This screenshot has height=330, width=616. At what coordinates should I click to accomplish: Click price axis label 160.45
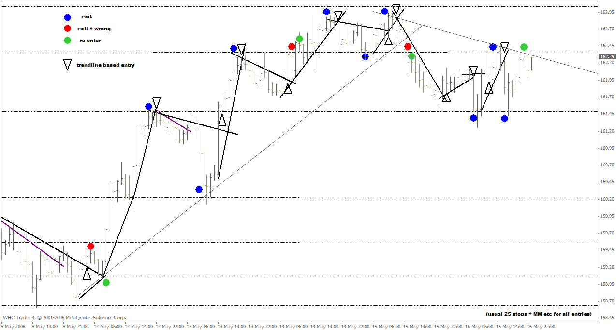click(607, 182)
